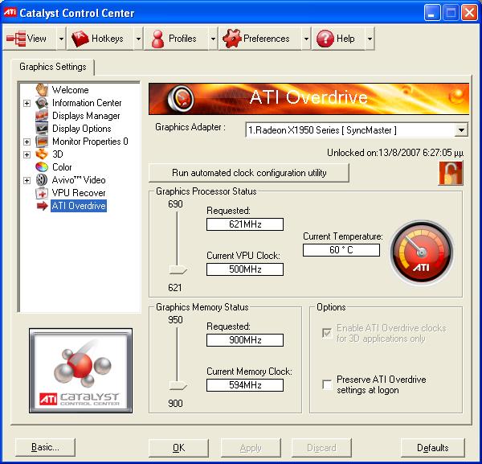The height and width of the screenshot is (464, 482).
Task: Toggle Enable ATI Overdrive clocks for 3D only
Action: point(327,333)
